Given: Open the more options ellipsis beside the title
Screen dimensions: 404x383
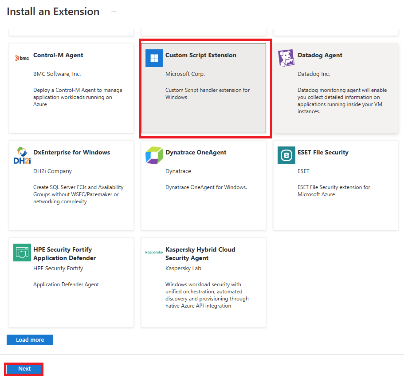Looking at the screenshot, I should tap(114, 12).
